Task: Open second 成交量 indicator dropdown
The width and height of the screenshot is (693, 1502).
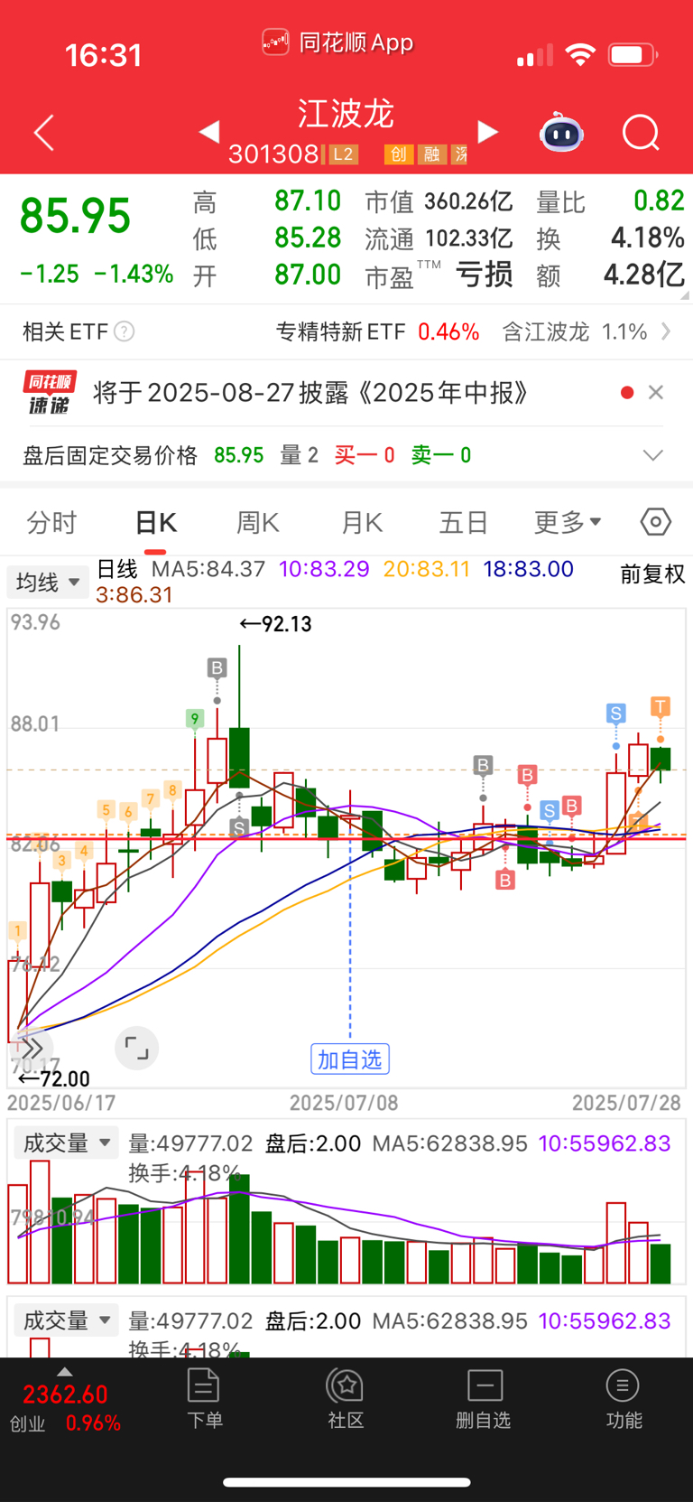Action: point(66,1320)
